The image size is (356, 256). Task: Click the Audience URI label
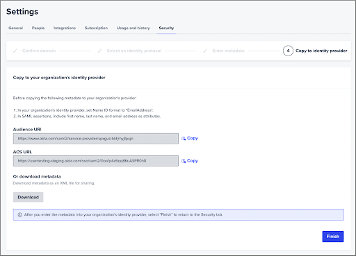click(x=27, y=129)
